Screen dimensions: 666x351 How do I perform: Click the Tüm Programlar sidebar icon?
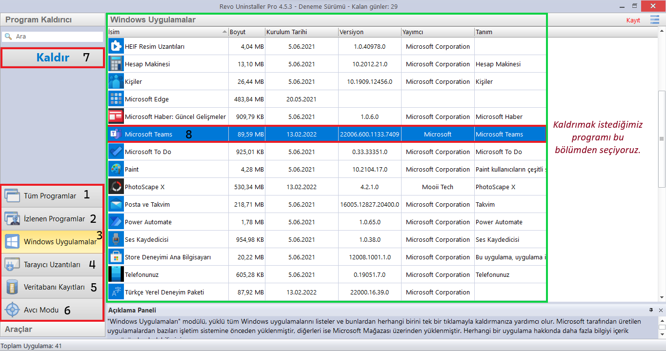point(12,195)
